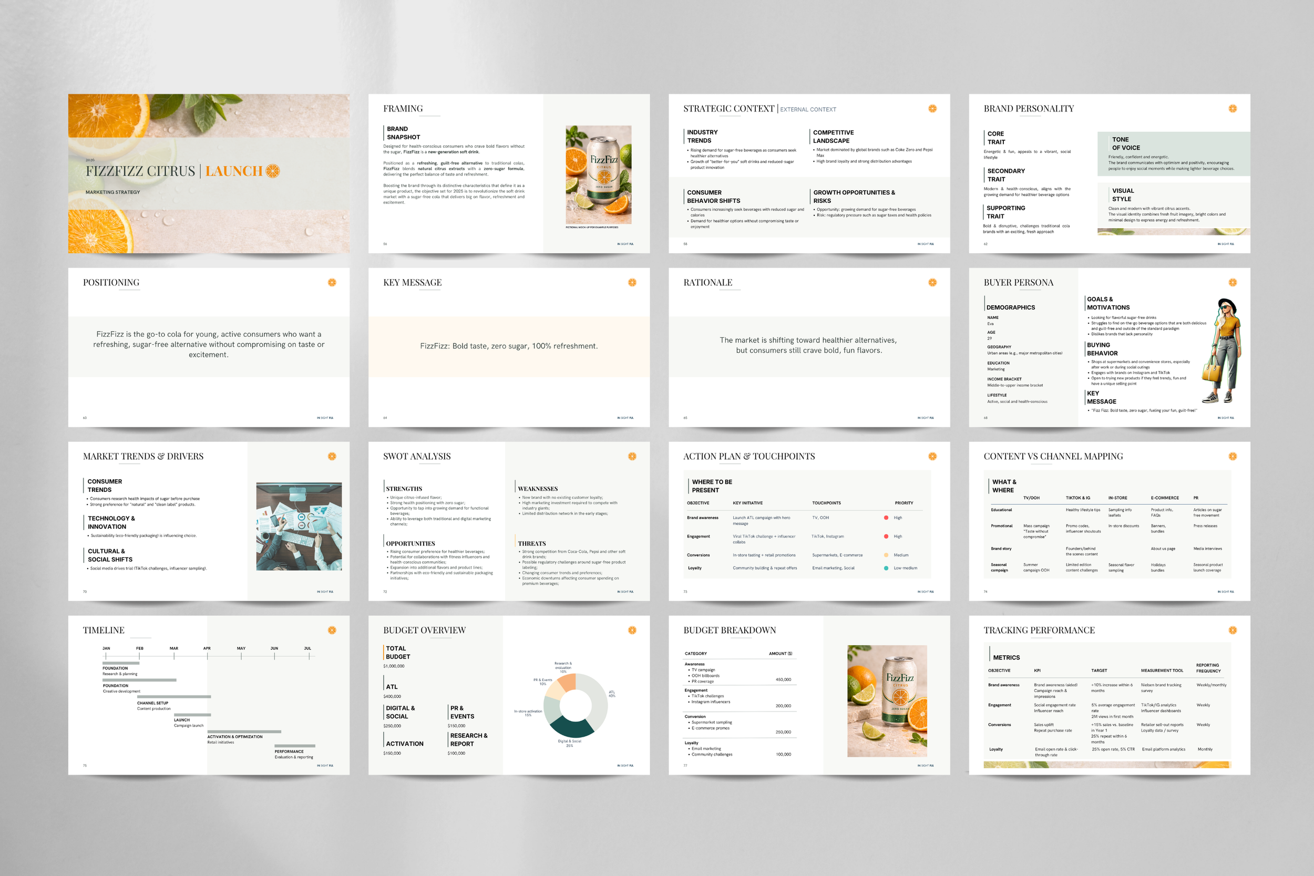Click the citrus icon on Timeline slide
This screenshot has width=1314, height=876.
[332, 630]
